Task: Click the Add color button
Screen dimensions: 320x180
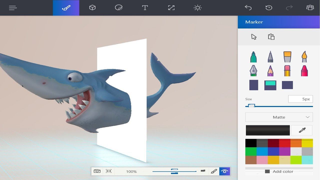Action: point(279,171)
